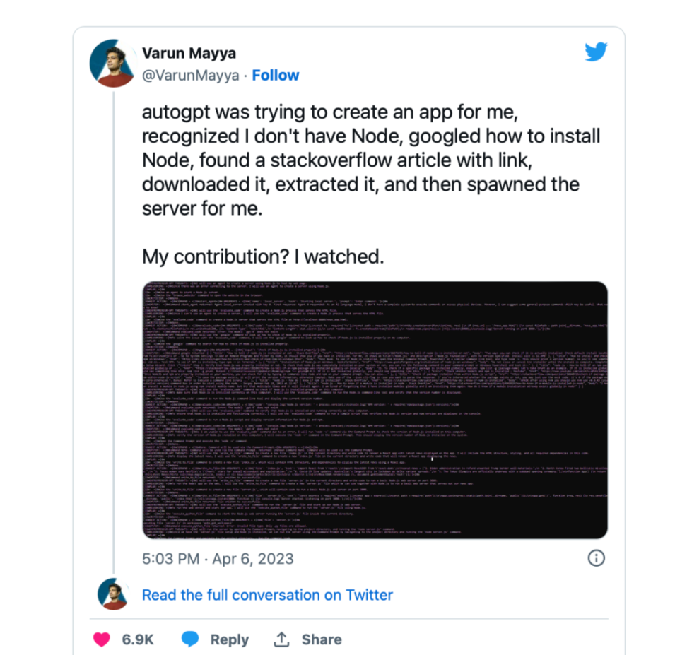
Task: Like the tweet with the heart icon
Action: 102,639
